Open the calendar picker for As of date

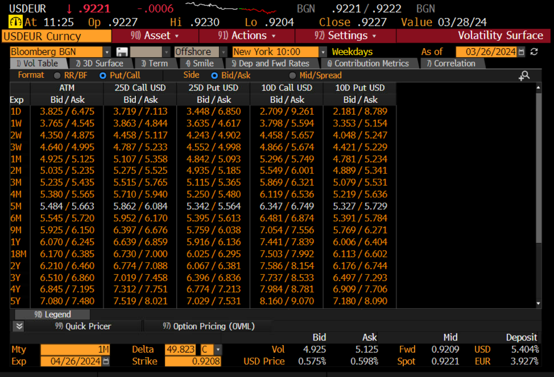521,52
